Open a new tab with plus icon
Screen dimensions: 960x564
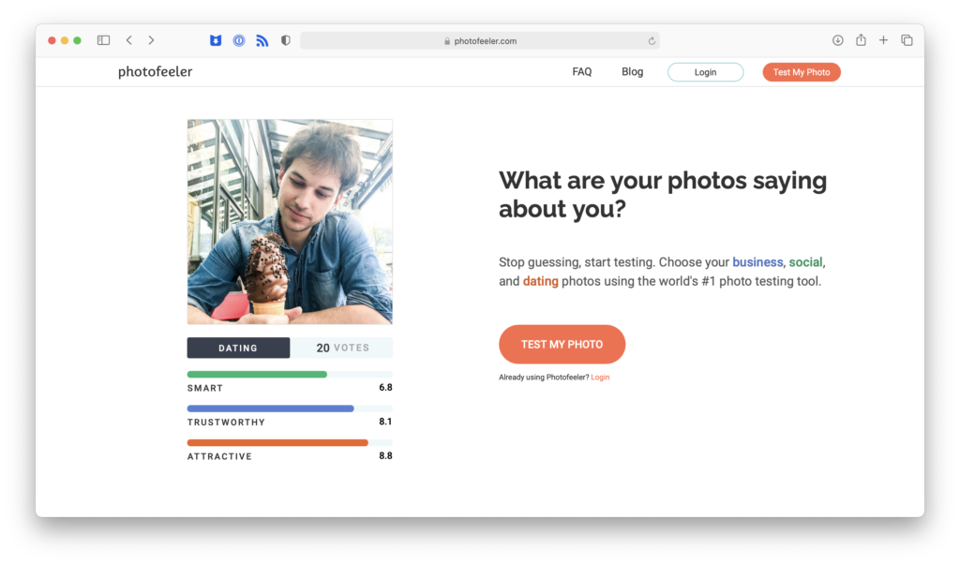883,40
